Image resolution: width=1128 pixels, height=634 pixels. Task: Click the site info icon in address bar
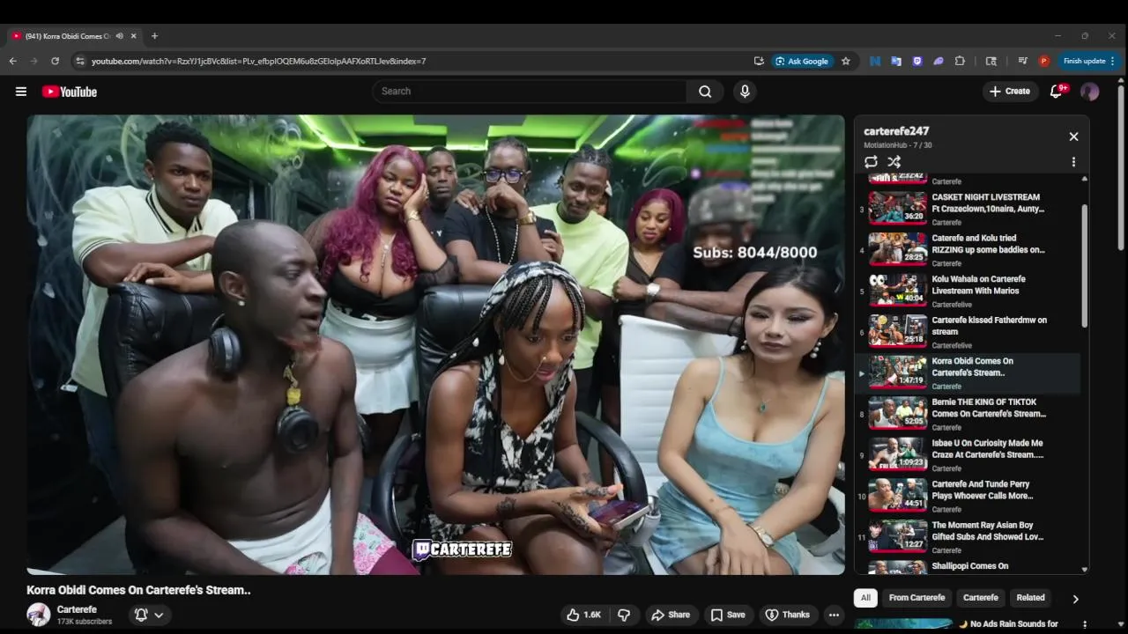coord(80,61)
